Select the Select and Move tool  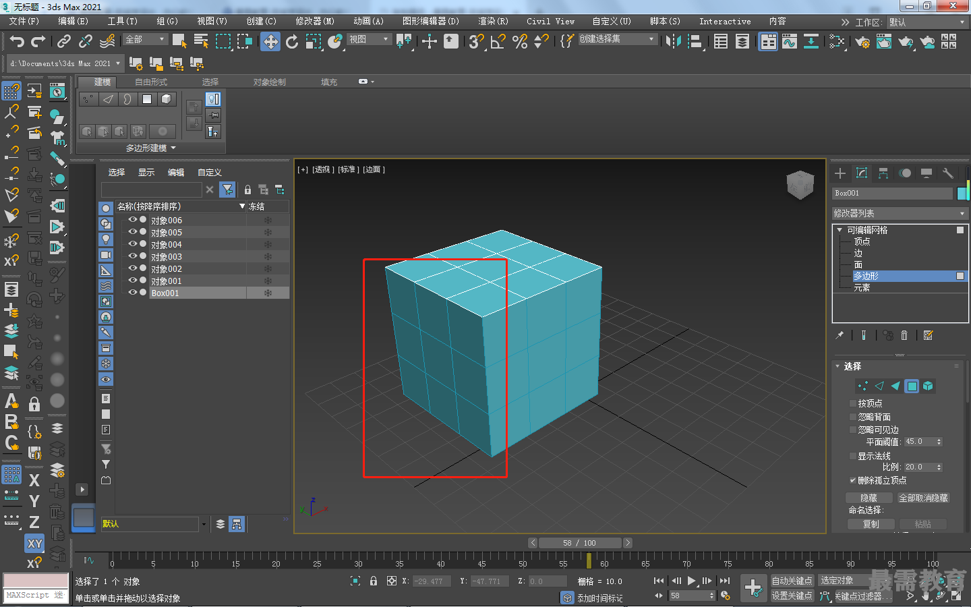coord(270,42)
